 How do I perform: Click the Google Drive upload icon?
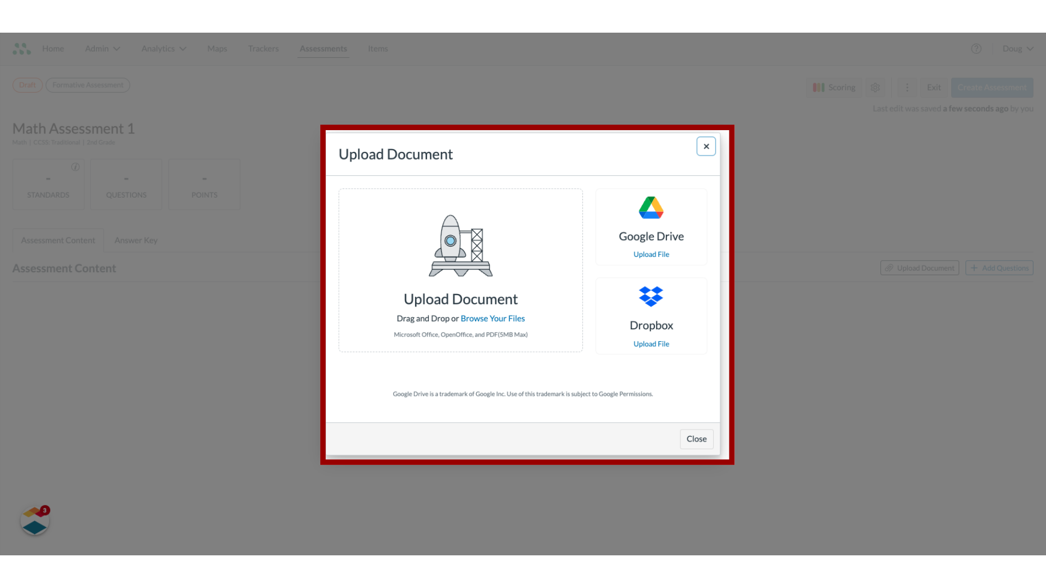(651, 207)
